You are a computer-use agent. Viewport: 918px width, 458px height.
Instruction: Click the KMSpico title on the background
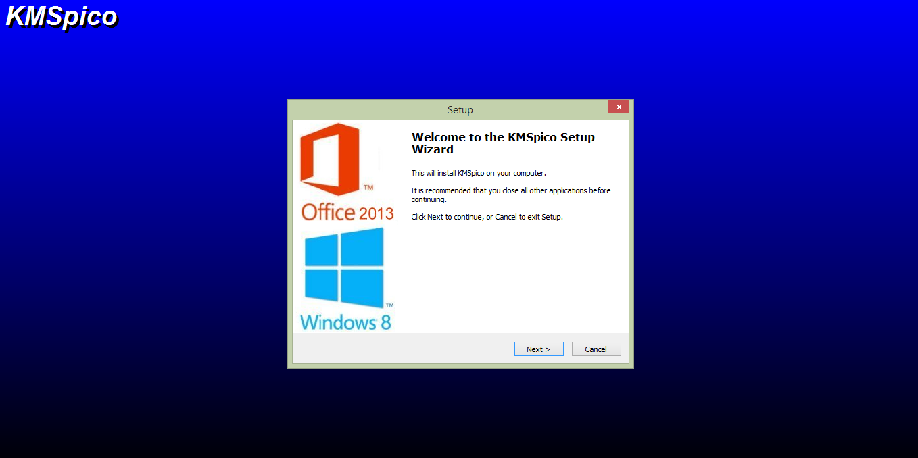pyautogui.click(x=62, y=17)
